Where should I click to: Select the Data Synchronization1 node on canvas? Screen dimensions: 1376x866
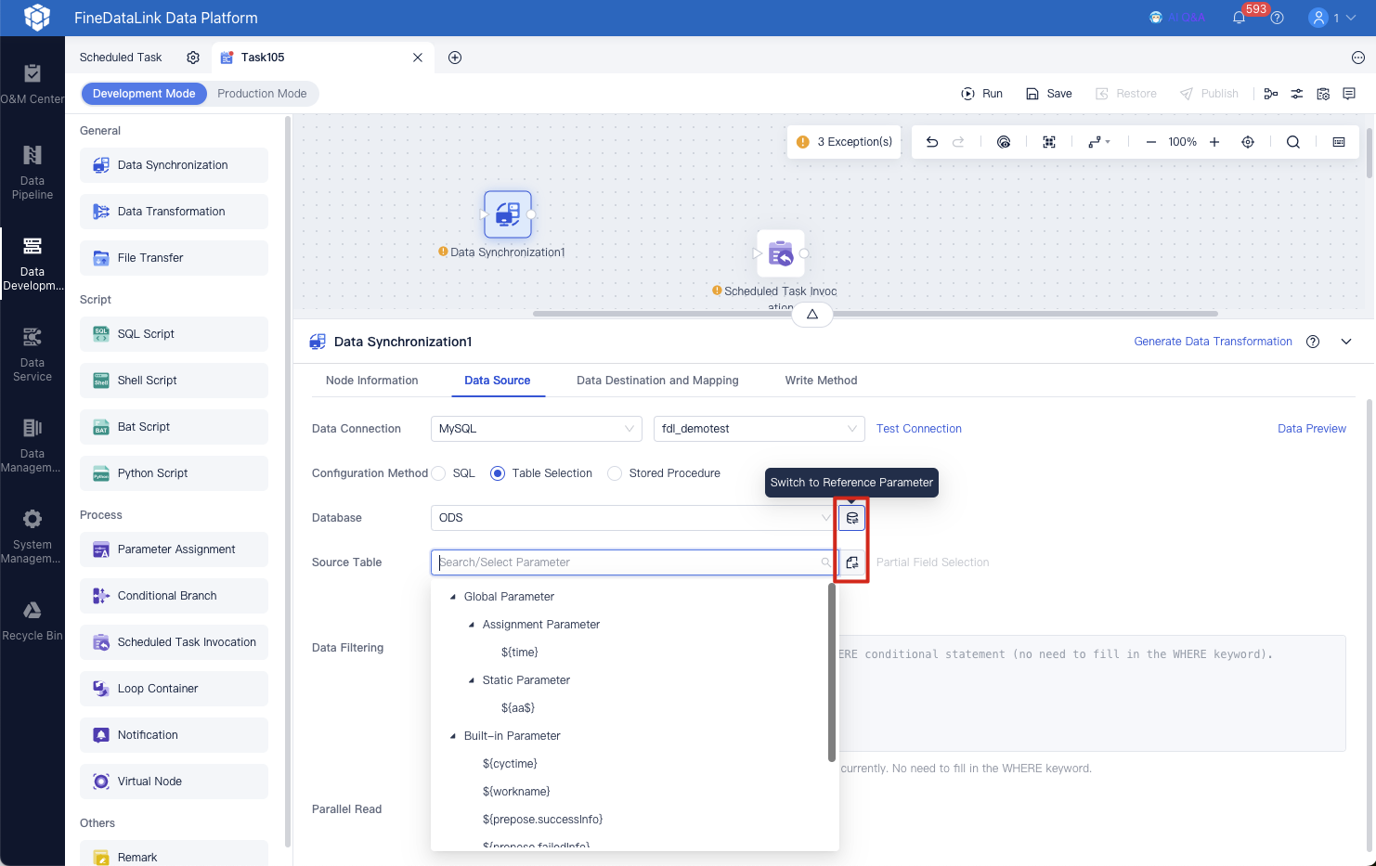[508, 214]
